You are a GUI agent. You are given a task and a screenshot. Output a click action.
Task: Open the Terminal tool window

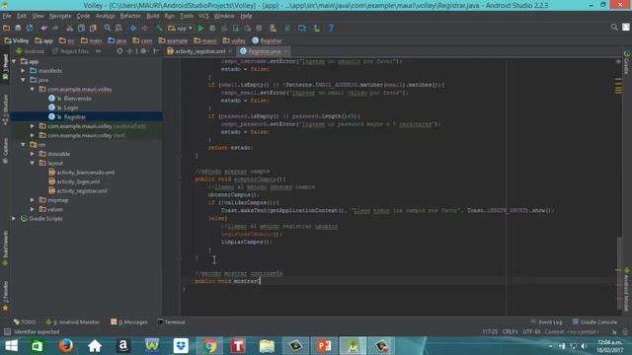[171, 322]
